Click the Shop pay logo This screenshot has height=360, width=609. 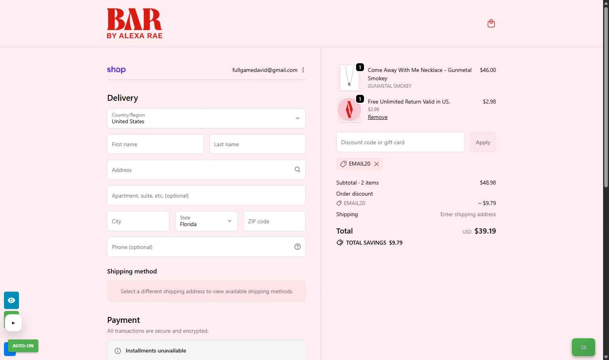tap(116, 70)
